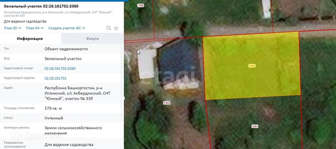Click the parcel title heading text
Screen dimensions: 336x149
coord(41,6)
